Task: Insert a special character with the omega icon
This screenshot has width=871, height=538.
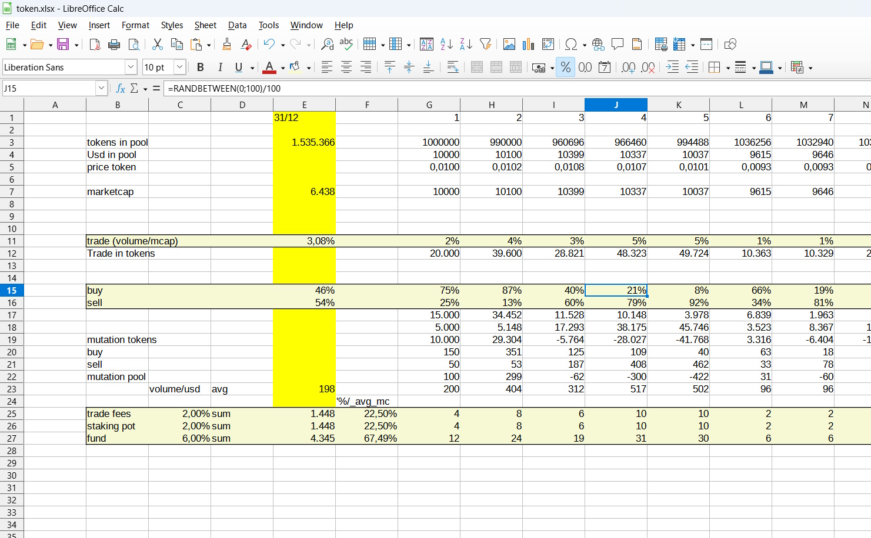Action: [x=570, y=44]
